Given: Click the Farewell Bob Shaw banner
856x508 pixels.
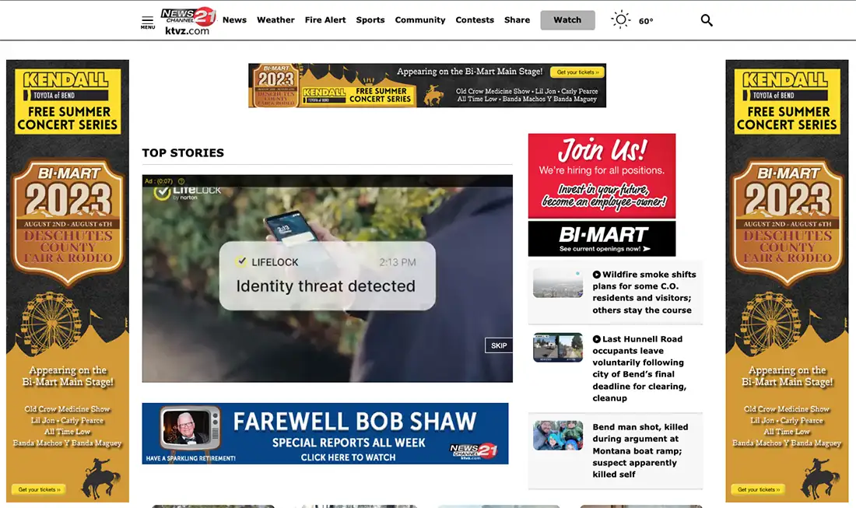Looking at the screenshot, I should pyautogui.click(x=325, y=434).
